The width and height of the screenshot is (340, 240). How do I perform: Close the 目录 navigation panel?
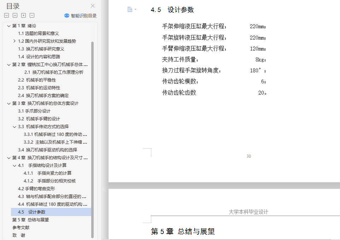pos(93,6)
